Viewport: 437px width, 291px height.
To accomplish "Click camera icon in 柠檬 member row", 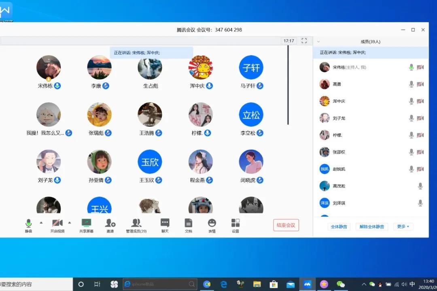I will [420, 135].
